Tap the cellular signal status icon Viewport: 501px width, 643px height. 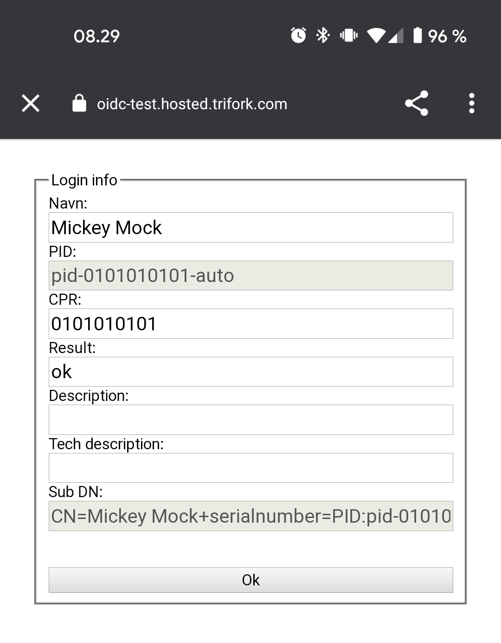pos(396,36)
